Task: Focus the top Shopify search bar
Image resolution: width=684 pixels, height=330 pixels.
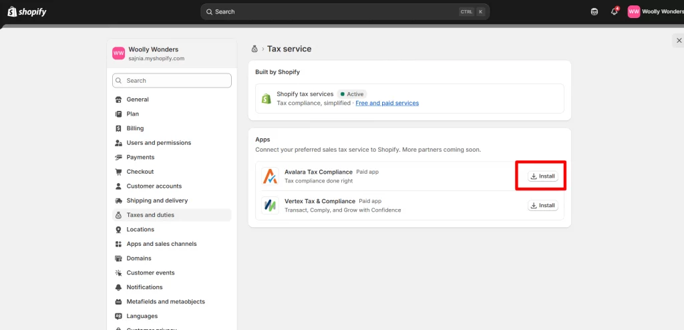Action: tap(345, 12)
